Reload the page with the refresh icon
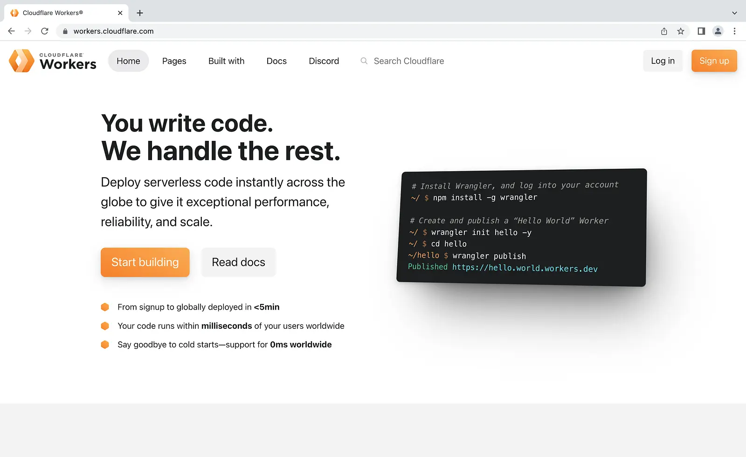The height and width of the screenshot is (457, 746). 45,31
